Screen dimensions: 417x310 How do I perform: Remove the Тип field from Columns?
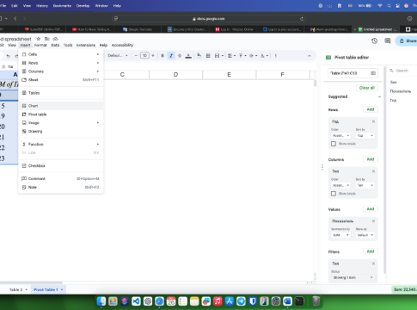(373, 171)
